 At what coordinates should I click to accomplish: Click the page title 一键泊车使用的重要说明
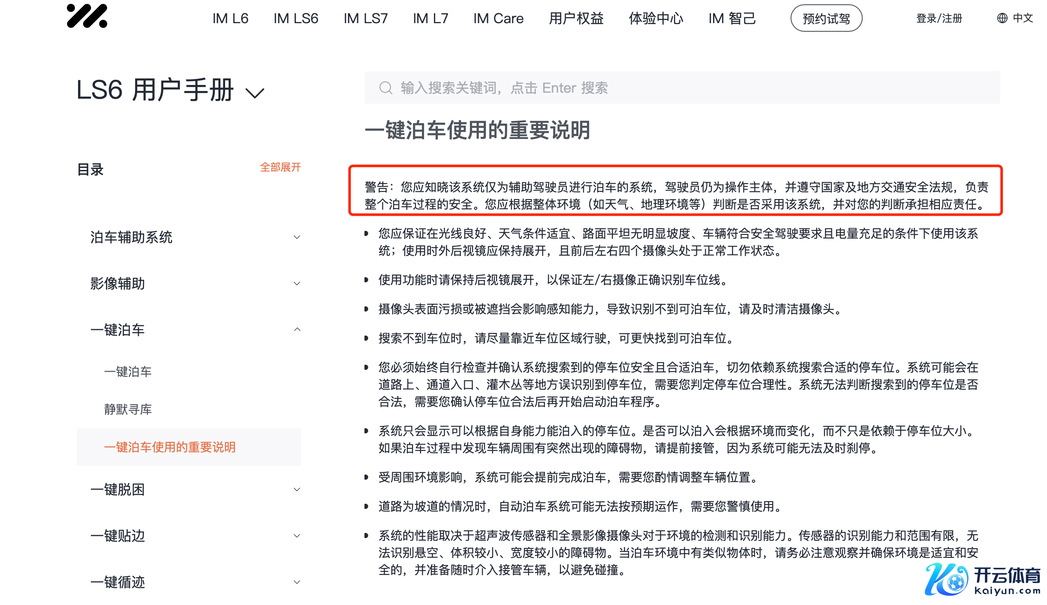pos(477,130)
